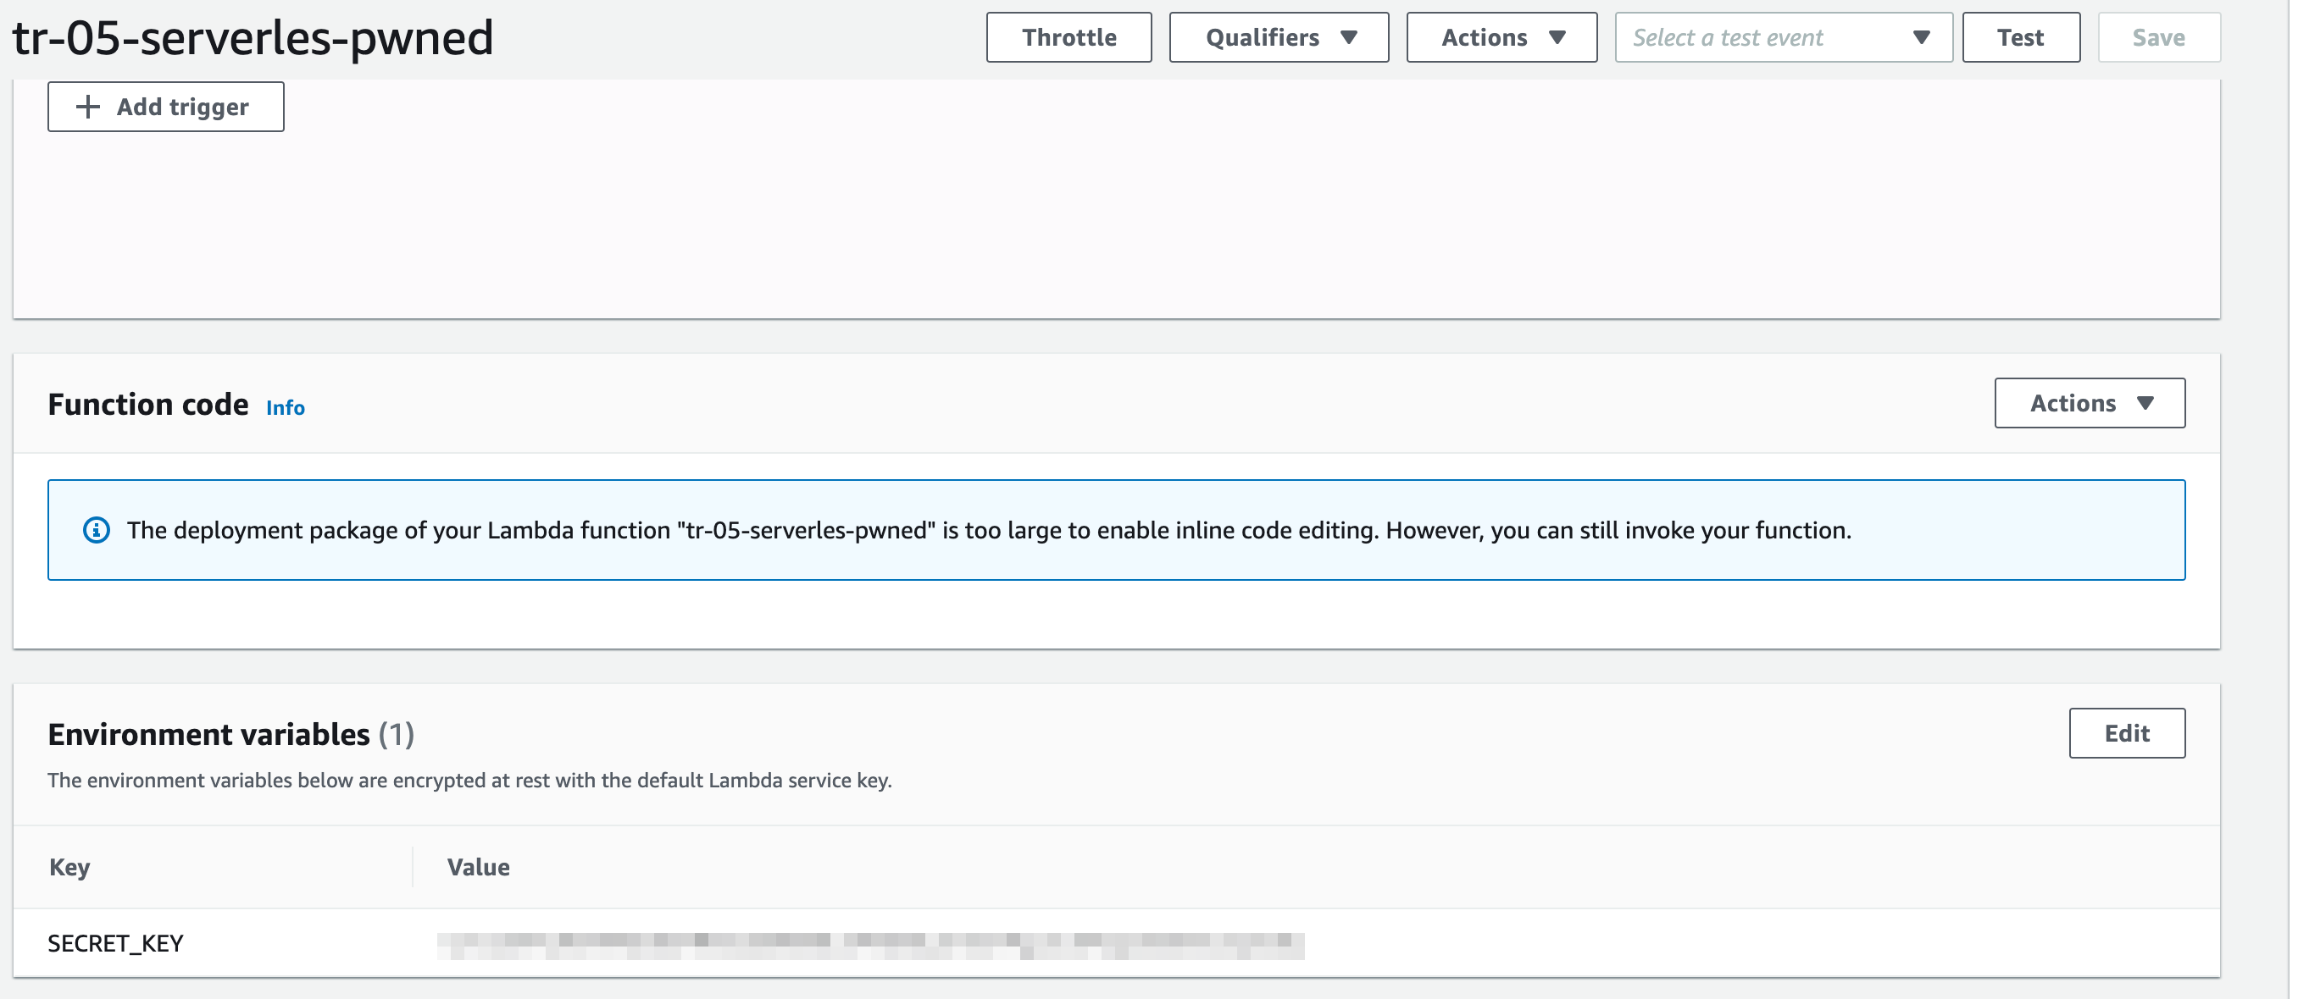Click the tr-05-serverles-pwned function title
The height and width of the screenshot is (999, 2298).
[253, 38]
